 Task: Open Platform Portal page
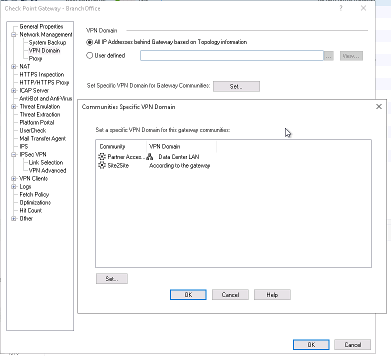[36, 122]
